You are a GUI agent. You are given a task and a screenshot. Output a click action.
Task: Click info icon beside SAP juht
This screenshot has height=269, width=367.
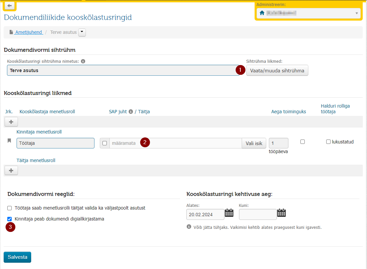131,112
